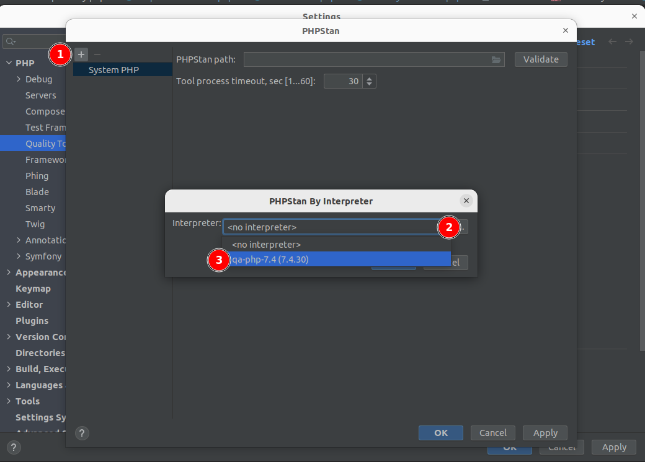Click the Settings search field
Viewport: 645px width, 462px height.
pos(35,41)
